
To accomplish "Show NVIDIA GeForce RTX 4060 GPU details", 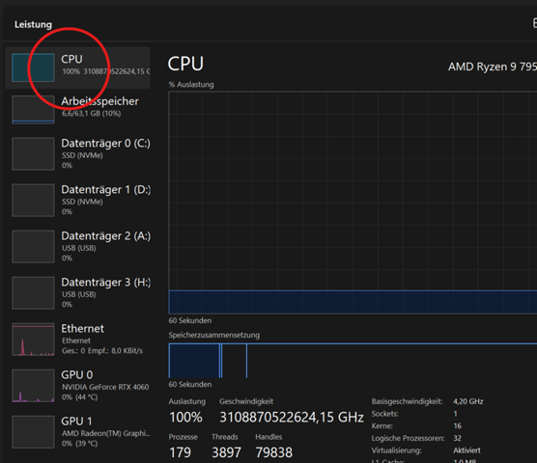I will tap(77, 386).
